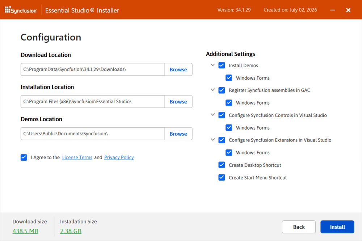This screenshot has height=241, width=362.
Task: Click the Installation Size label
Action: click(x=79, y=221)
